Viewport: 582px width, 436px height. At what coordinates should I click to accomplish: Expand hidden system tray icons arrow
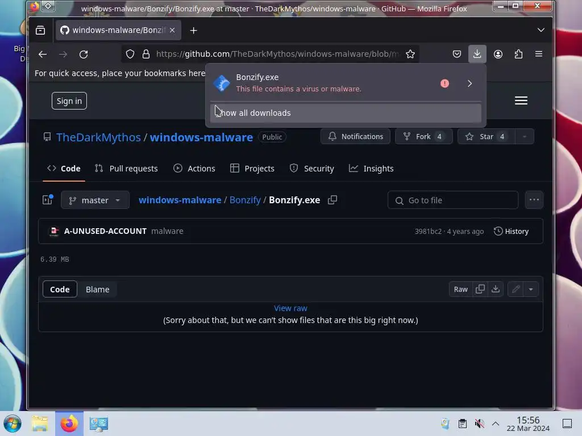pyautogui.click(x=496, y=424)
